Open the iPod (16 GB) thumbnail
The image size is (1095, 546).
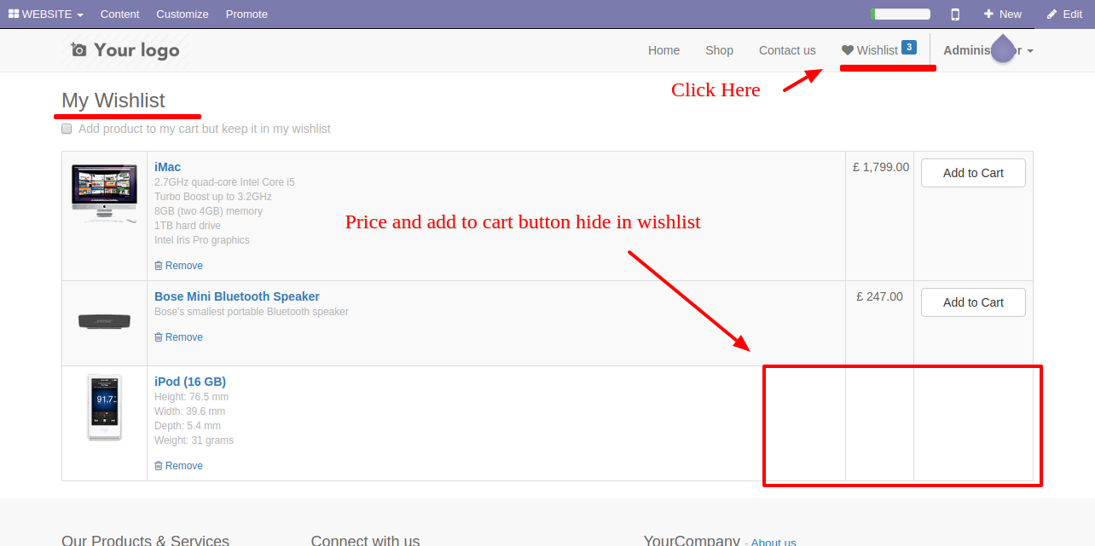click(x=104, y=407)
